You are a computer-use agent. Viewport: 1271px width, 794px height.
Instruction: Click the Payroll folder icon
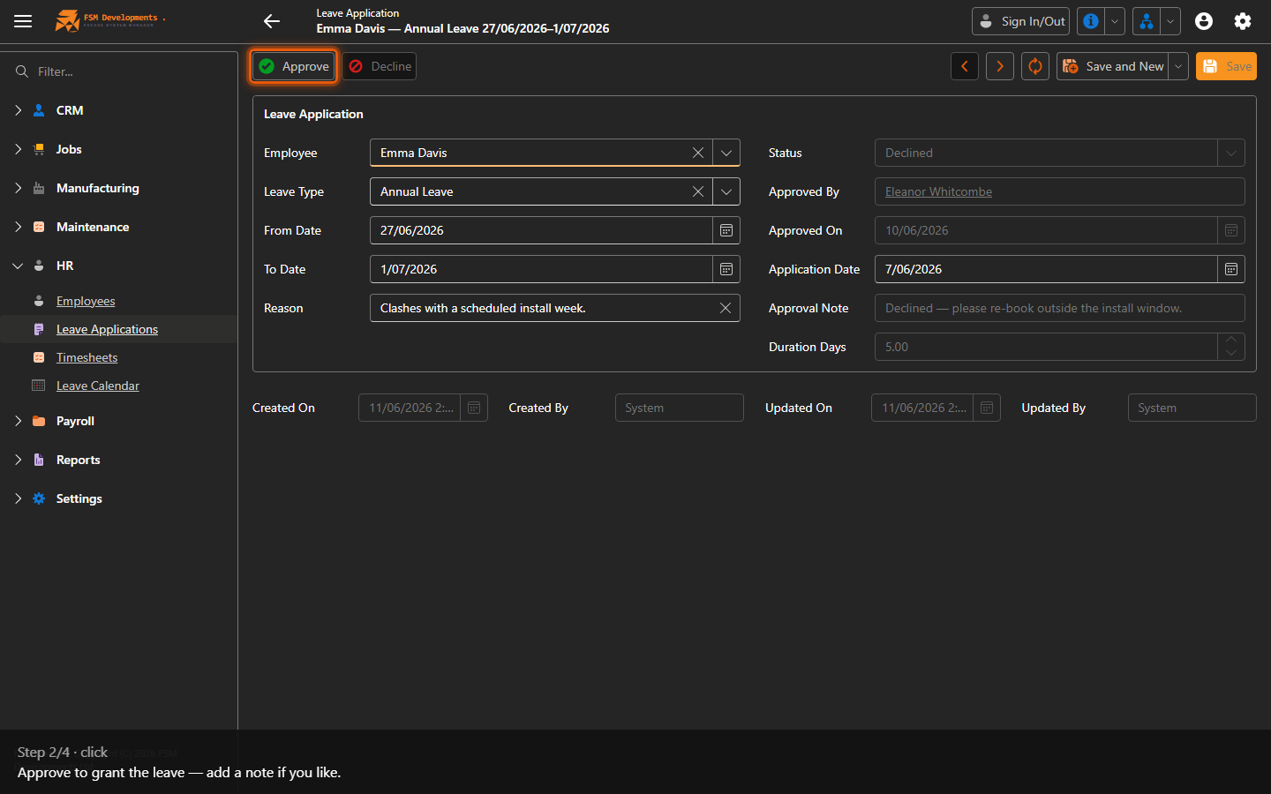coord(39,421)
